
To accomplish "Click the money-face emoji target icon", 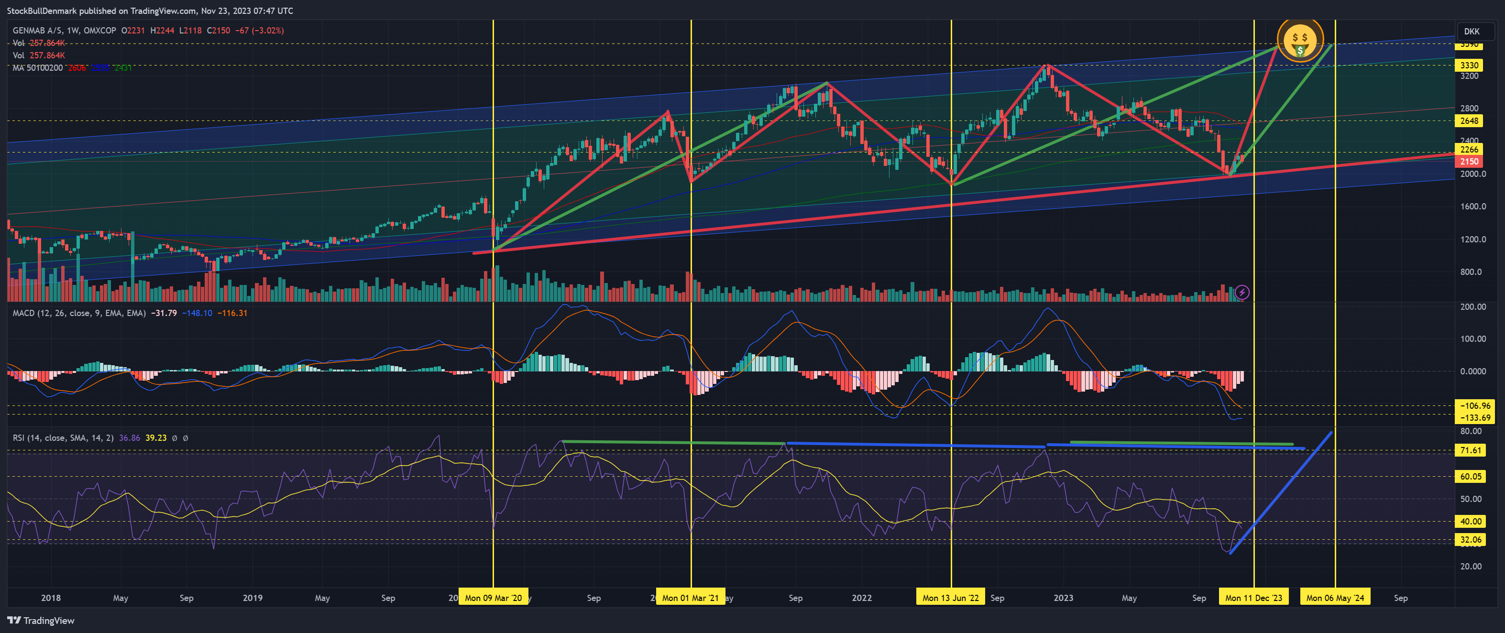I will 1300,40.
